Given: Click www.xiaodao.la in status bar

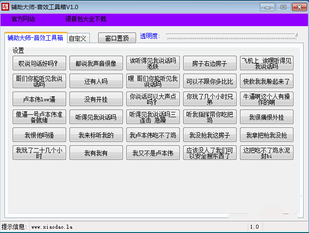Looking at the screenshot, I should pos(52,227).
